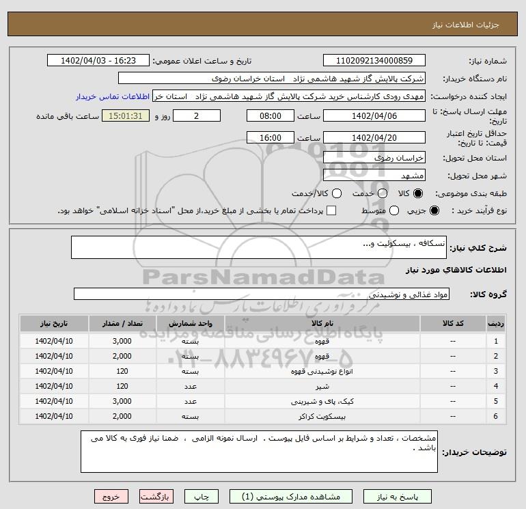Open the اطلاعات تماس خریدار link
Screen dimensions: 526x509
(113, 96)
